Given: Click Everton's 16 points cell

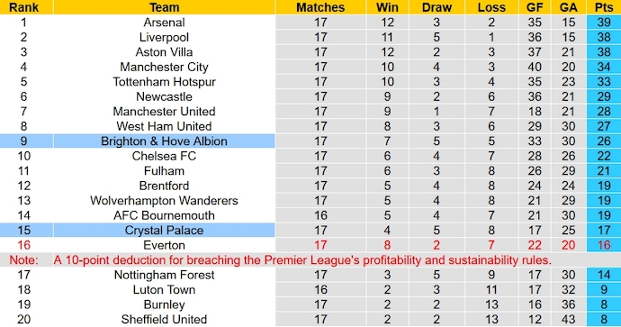Looking at the screenshot, I should coord(604,245).
